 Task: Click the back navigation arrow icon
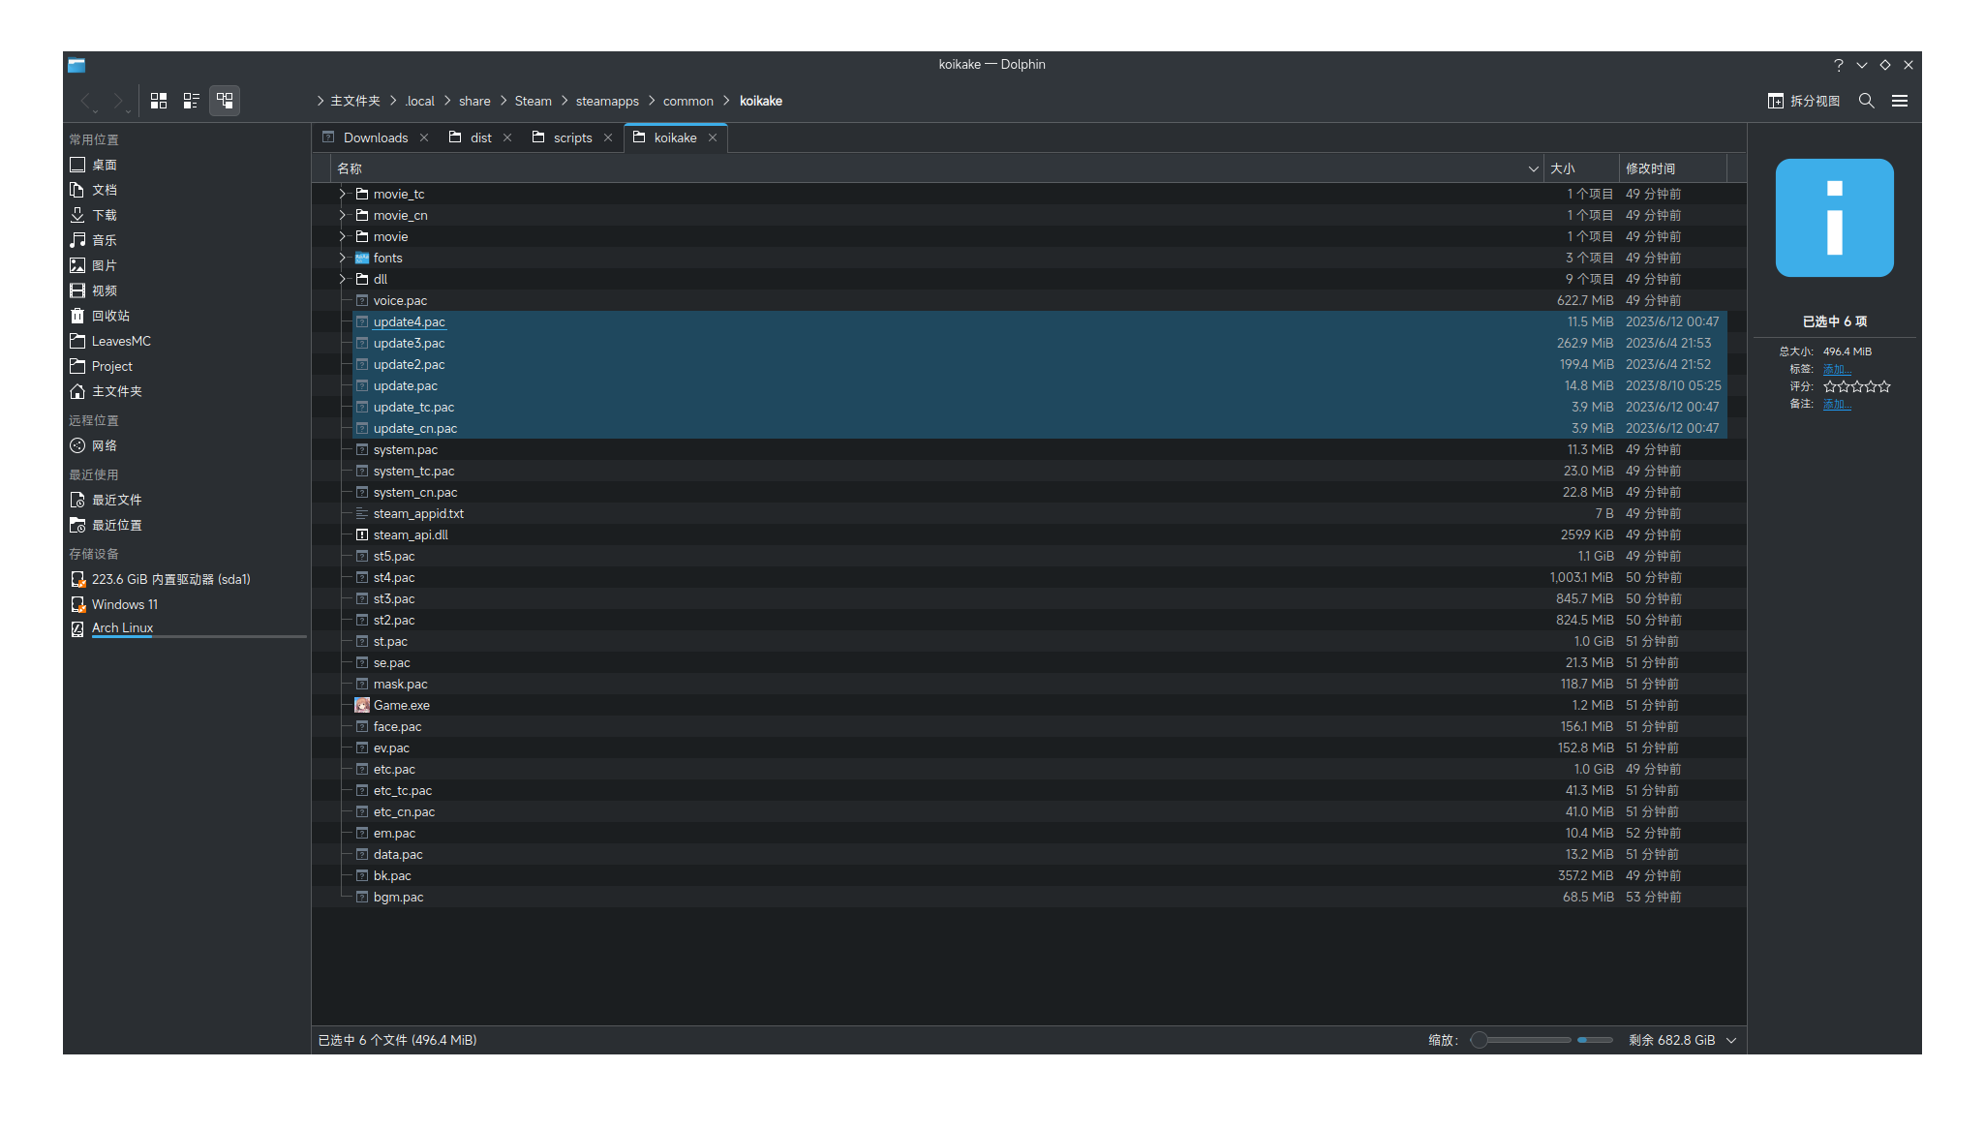(84, 100)
